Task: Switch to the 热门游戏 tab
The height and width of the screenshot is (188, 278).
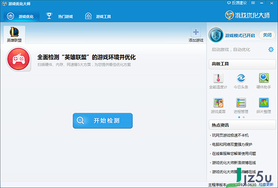Action: pos(60,16)
